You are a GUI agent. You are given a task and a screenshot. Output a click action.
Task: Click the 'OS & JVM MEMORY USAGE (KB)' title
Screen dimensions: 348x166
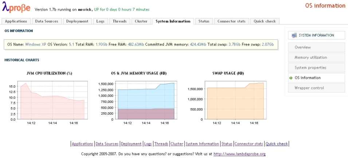coord(139,73)
